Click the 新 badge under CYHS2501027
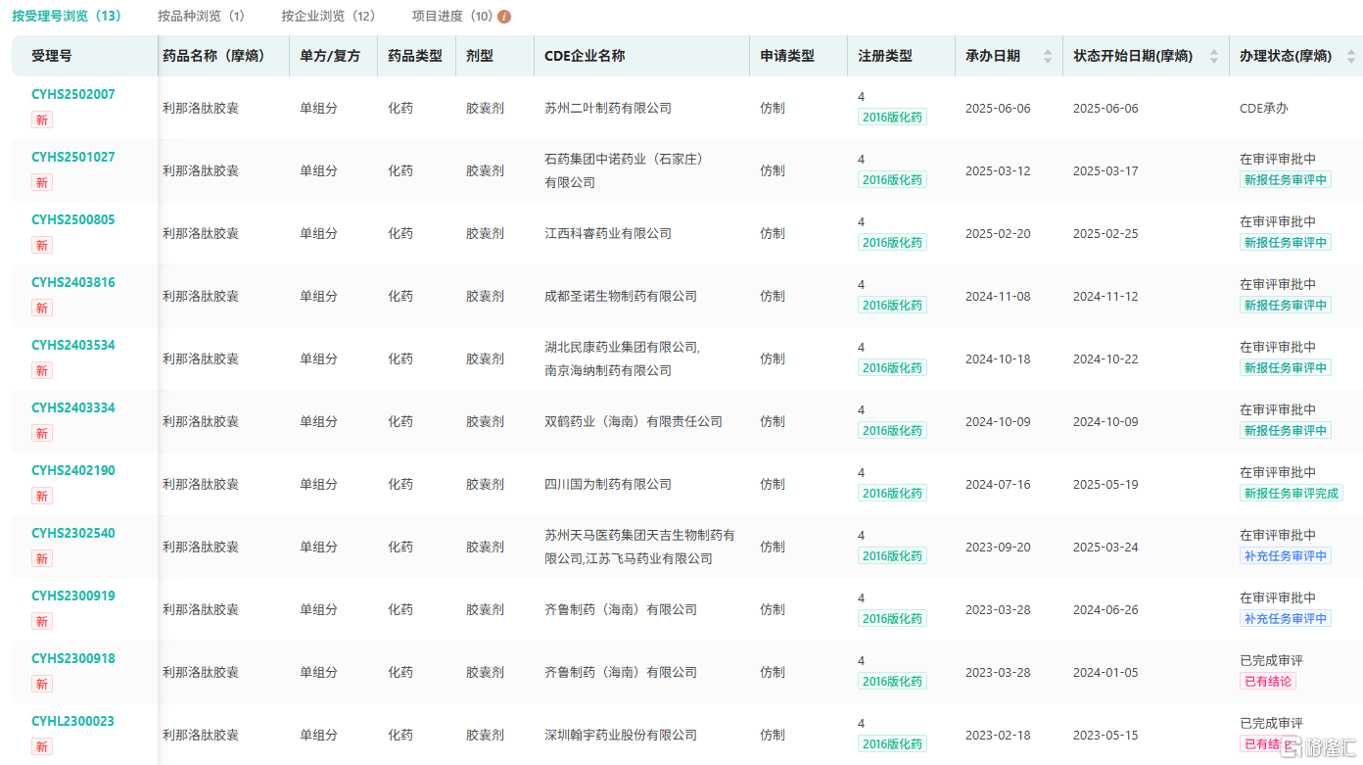 point(42,182)
